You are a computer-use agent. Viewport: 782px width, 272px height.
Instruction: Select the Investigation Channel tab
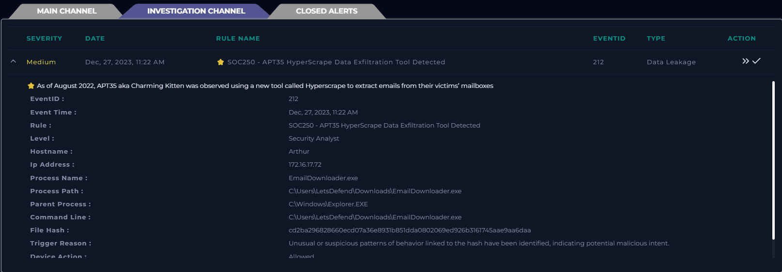(x=196, y=11)
